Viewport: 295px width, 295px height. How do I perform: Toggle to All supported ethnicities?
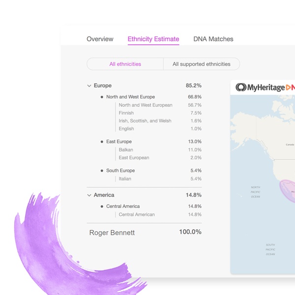pyautogui.click(x=201, y=64)
